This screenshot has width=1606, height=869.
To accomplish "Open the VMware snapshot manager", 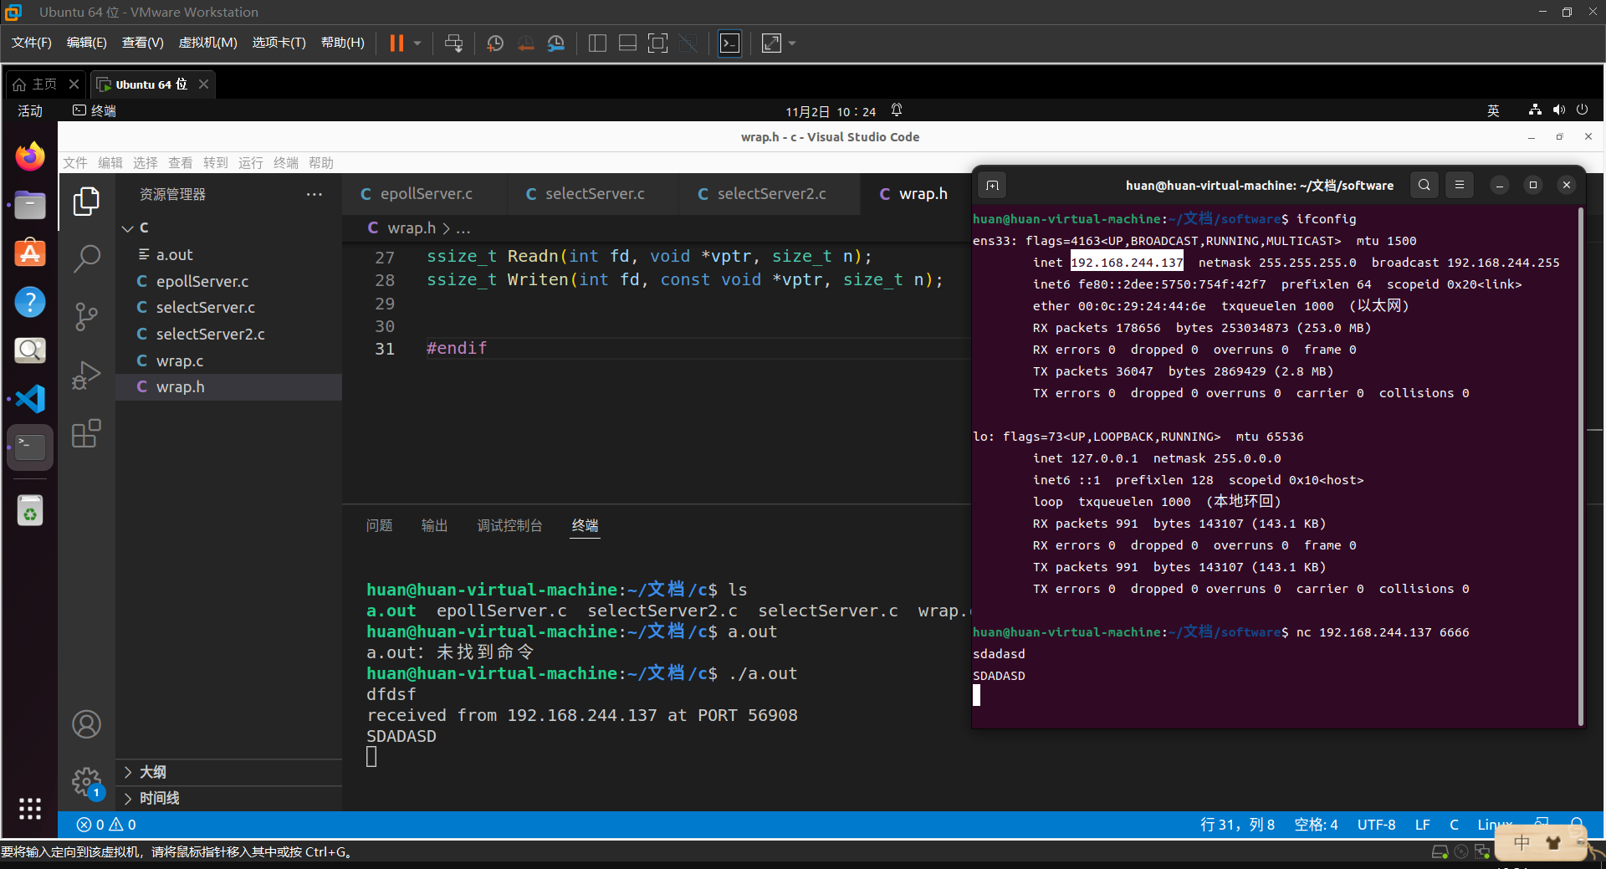I will pyautogui.click(x=555, y=43).
